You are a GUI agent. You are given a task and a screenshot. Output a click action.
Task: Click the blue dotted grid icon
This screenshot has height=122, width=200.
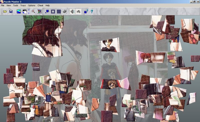click(x=59, y=11)
